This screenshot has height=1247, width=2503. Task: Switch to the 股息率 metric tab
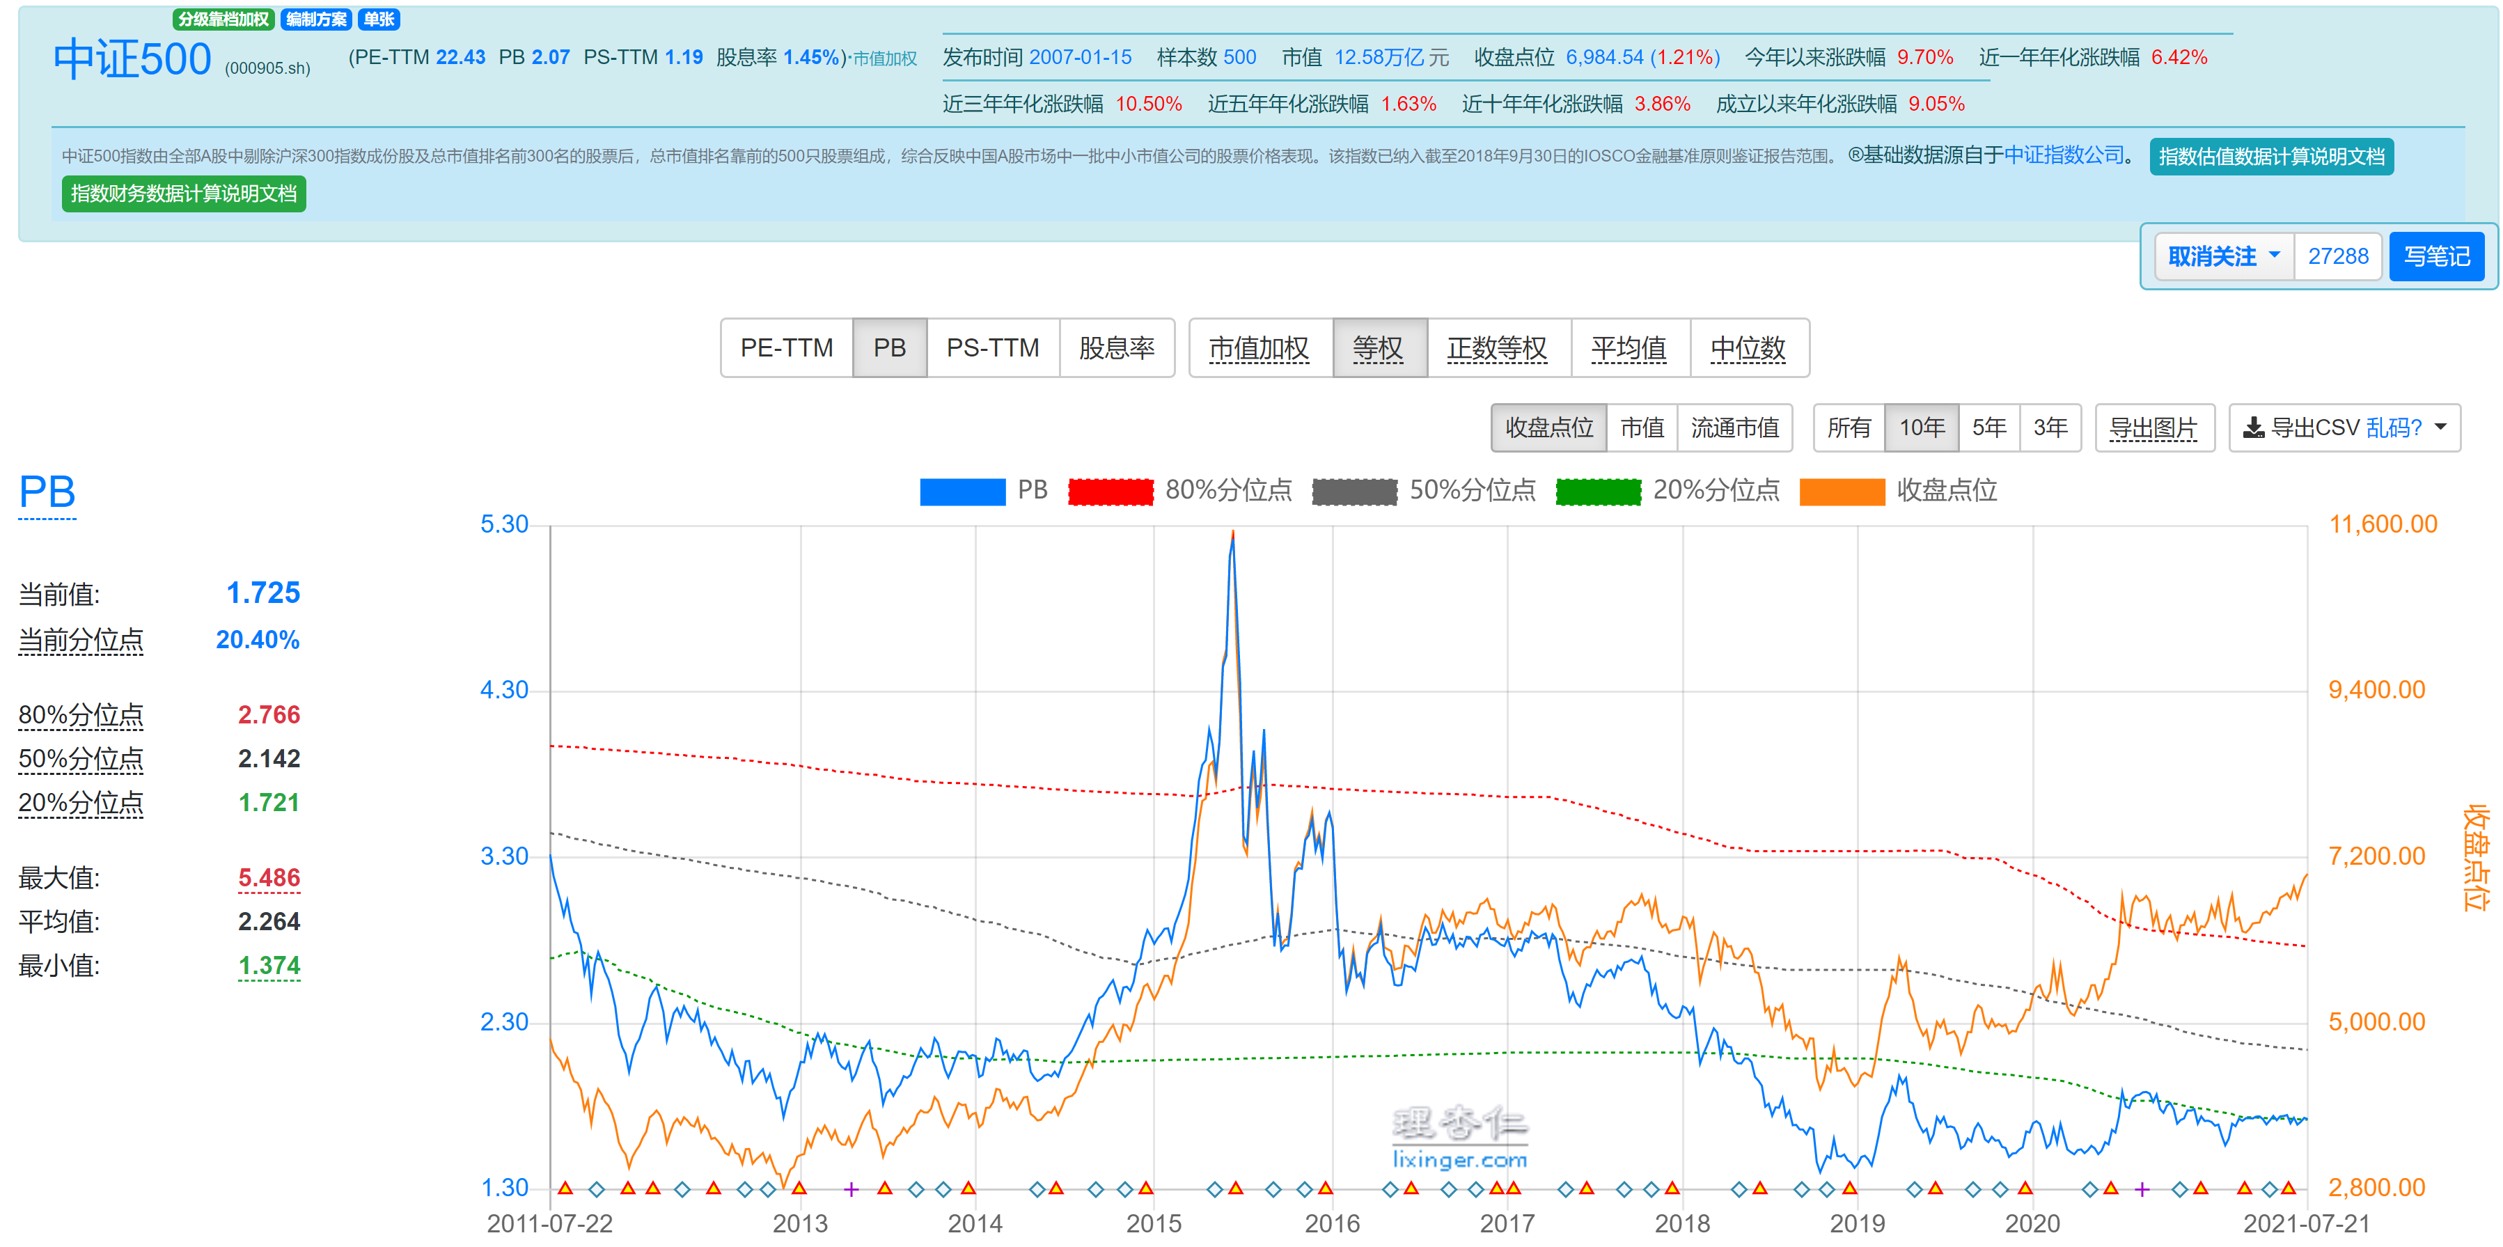1117,348
